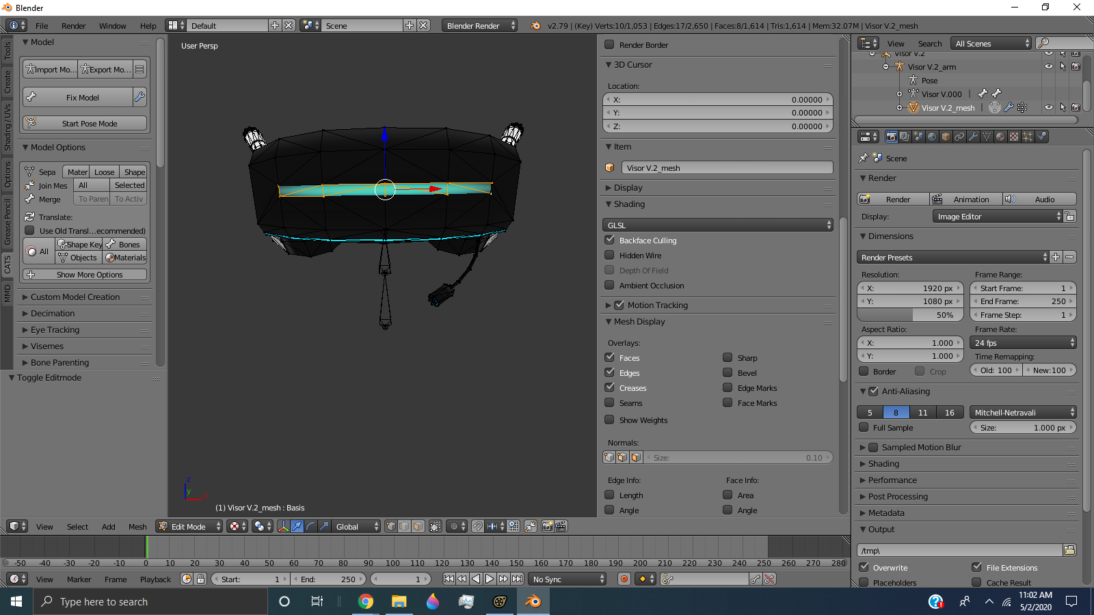Open the Render Layers properties tab
The height and width of the screenshot is (615, 1094).
point(905,137)
